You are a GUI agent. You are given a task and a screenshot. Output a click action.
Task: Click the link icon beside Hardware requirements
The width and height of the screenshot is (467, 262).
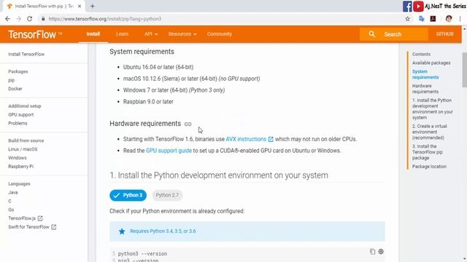tap(188, 124)
